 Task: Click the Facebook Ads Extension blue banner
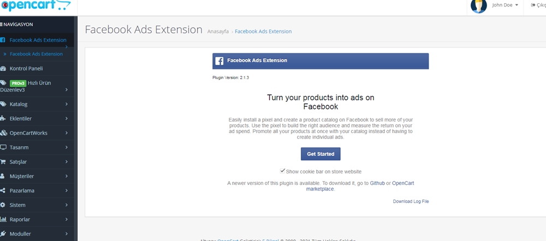tap(321, 61)
